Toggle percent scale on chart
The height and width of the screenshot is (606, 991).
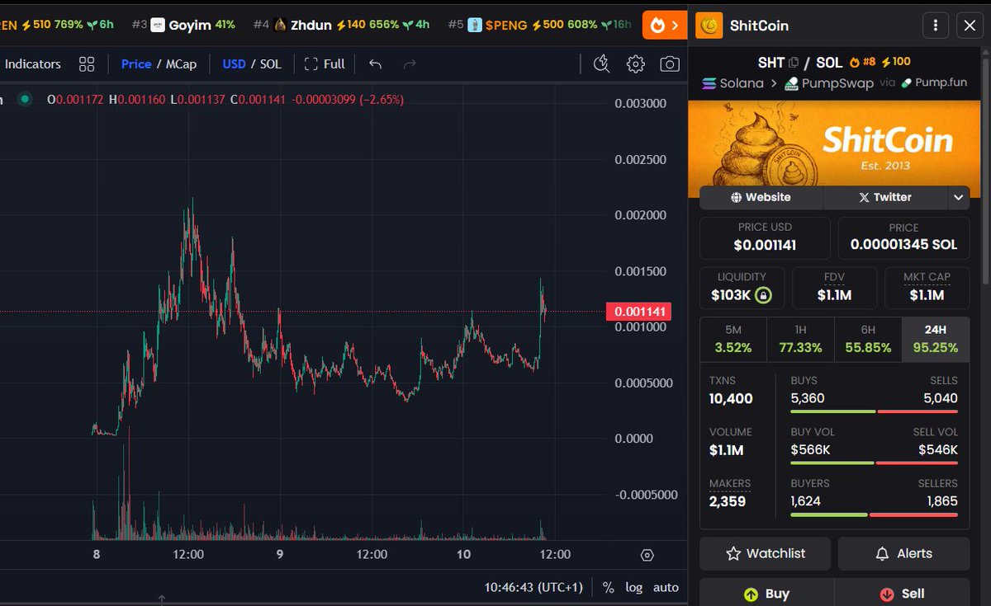(x=609, y=587)
